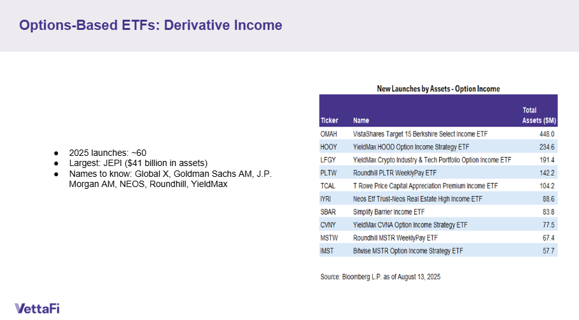Click the 83.8 assets value
The image size is (579, 320).
pos(548,212)
